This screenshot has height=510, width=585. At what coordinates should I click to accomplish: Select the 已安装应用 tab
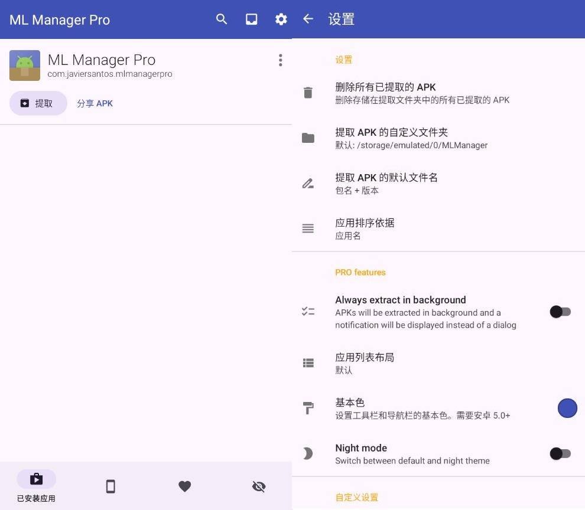pyautogui.click(x=36, y=486)
